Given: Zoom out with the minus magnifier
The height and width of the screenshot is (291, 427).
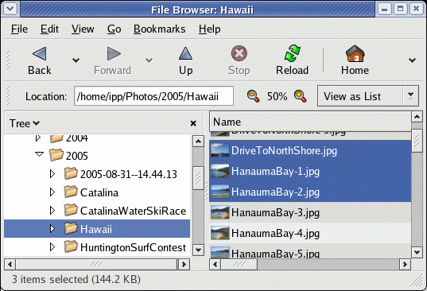Looking at the screenshot, I should click(253, 96).
